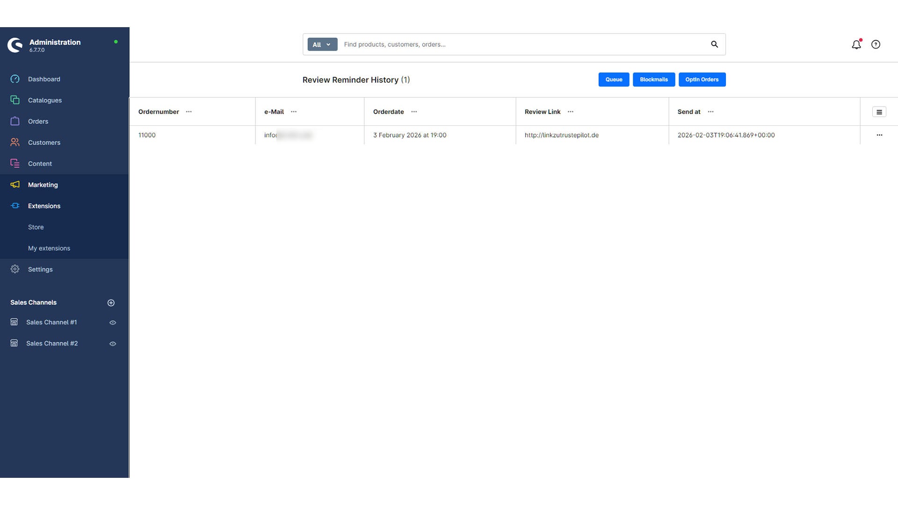The image size is (898, 505).
Task: Open Orderdate column options menu
Action: 414,112
